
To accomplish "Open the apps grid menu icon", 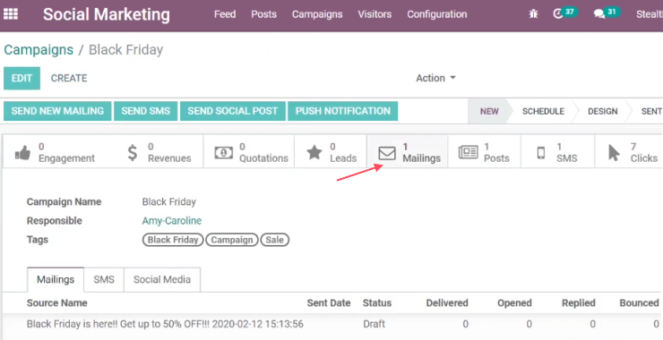I will click(11, 14).
